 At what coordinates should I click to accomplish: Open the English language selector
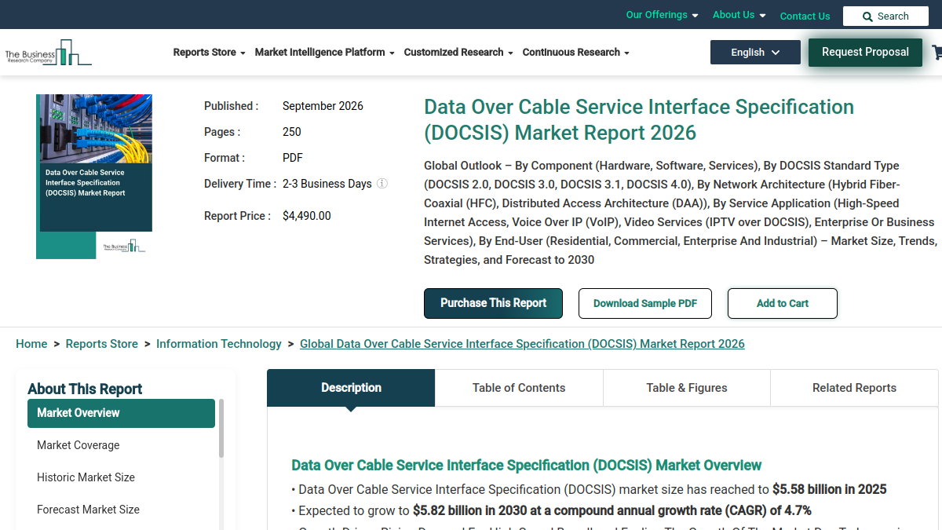click(755, 53)
